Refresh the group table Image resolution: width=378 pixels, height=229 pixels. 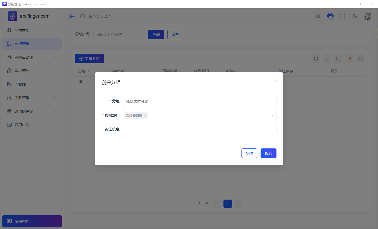tap(316, 59)
